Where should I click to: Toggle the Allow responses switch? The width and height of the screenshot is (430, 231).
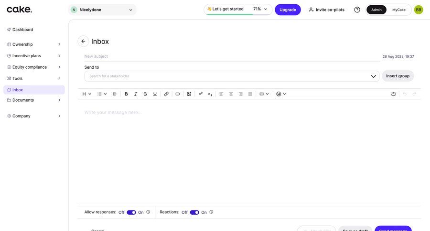[x=131, y=212]
